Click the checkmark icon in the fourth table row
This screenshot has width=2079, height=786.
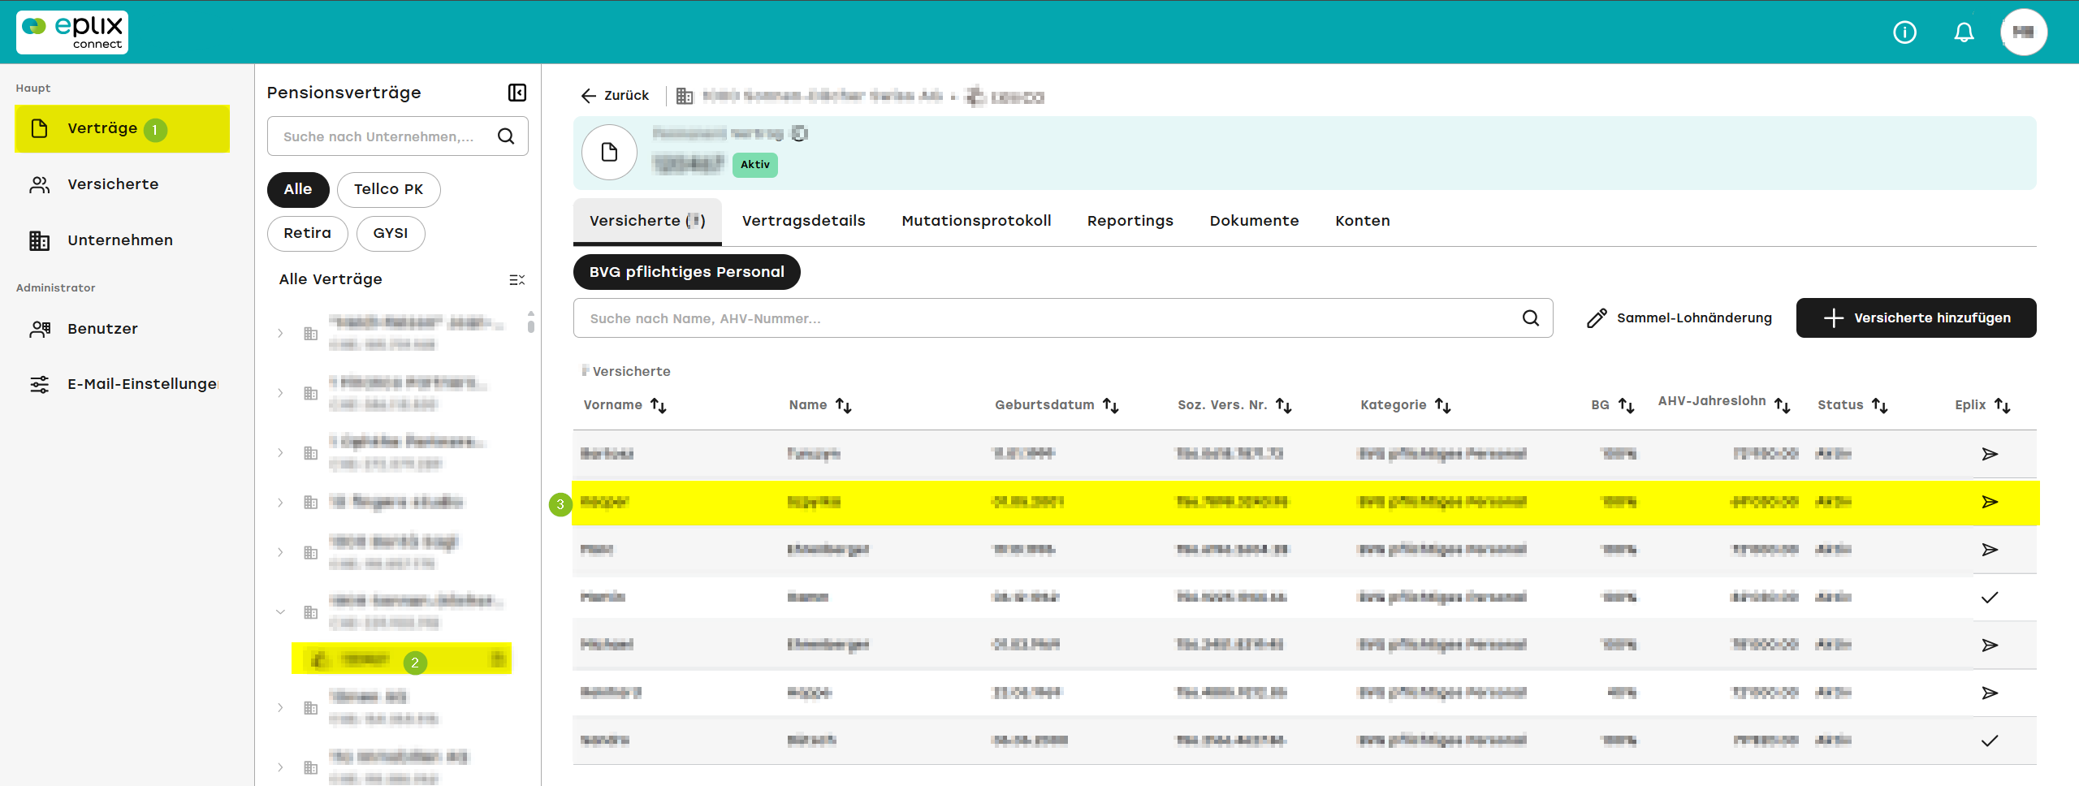click(x=1990, y=598)
